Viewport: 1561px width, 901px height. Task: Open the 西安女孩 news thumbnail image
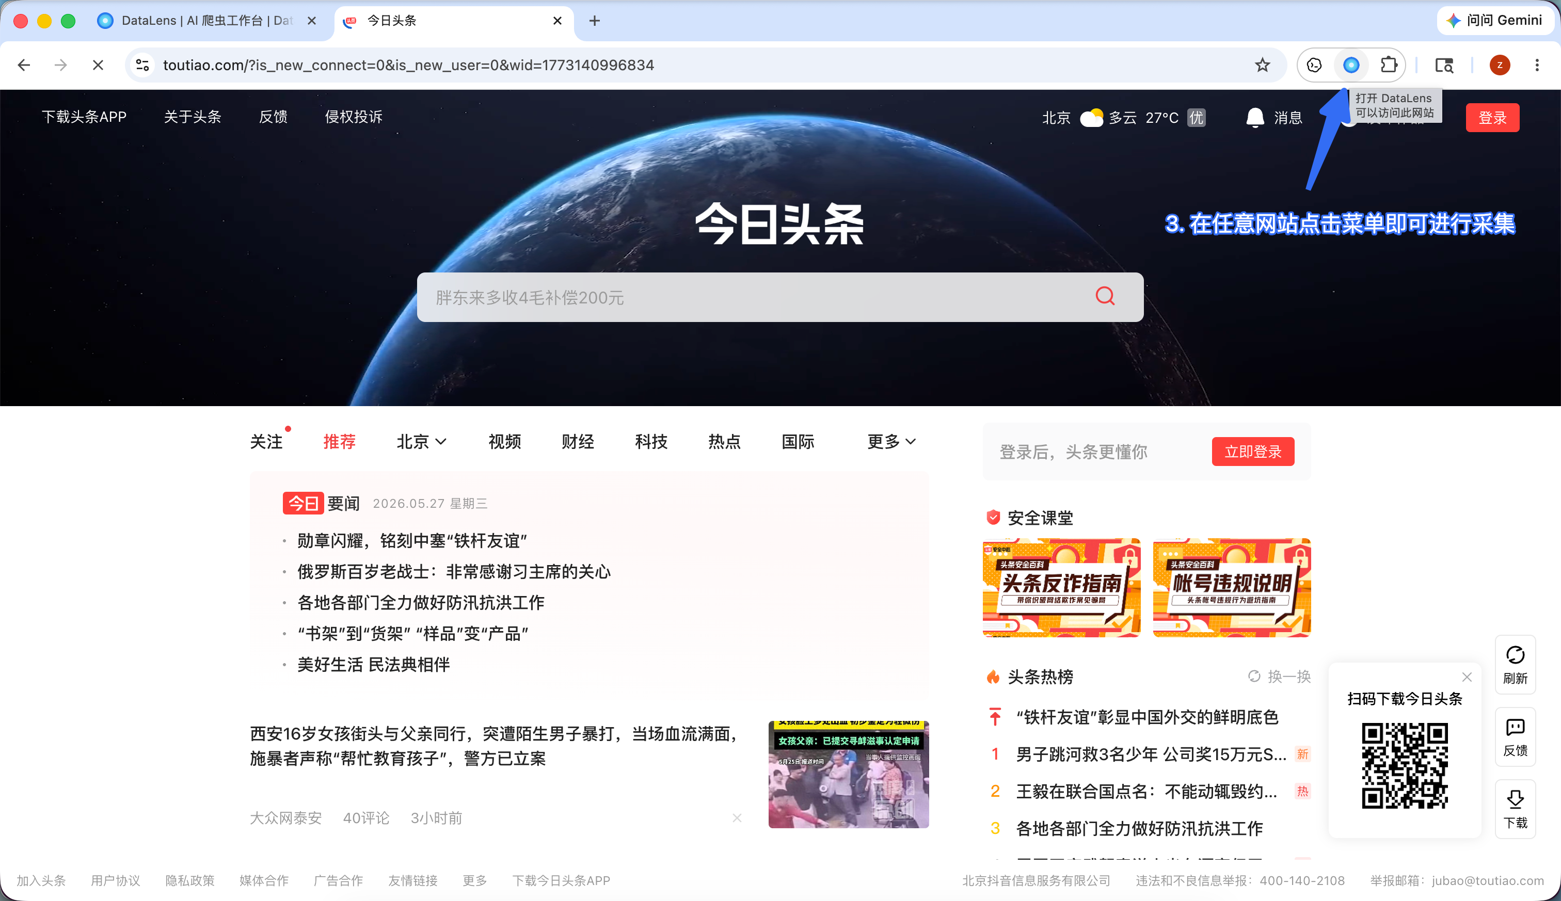click(x=849, y=775)
